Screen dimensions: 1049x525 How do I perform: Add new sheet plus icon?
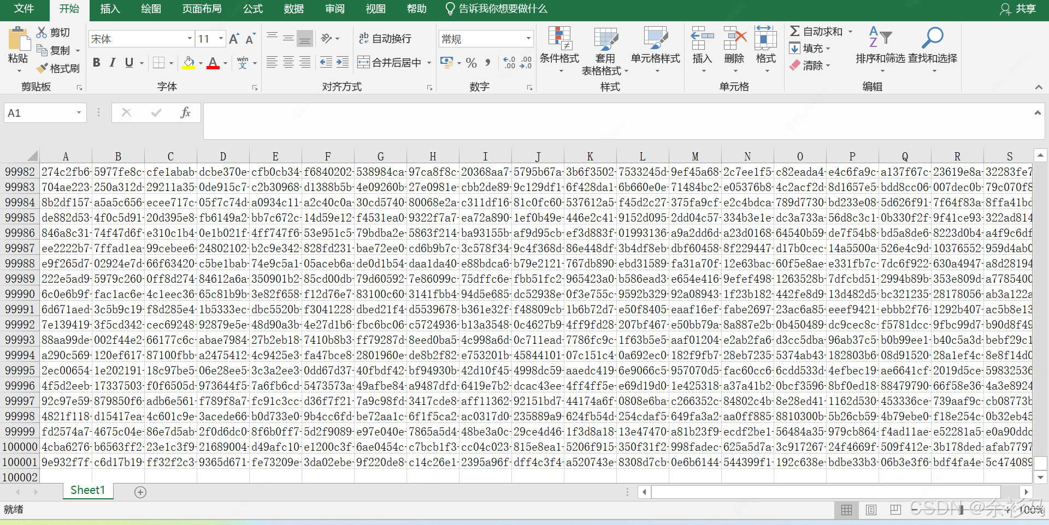click(140, 492)
